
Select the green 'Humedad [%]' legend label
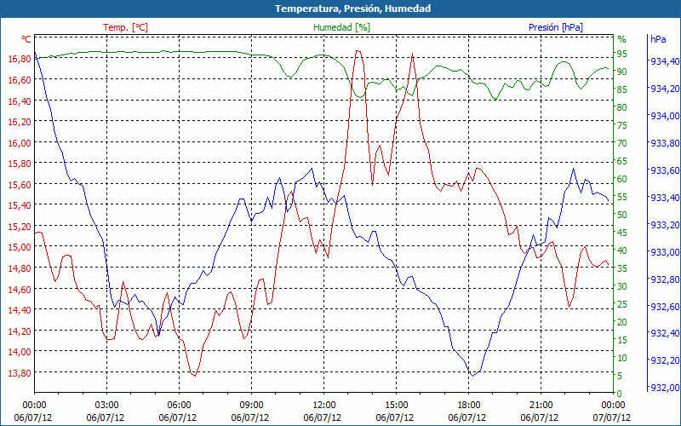342,27
